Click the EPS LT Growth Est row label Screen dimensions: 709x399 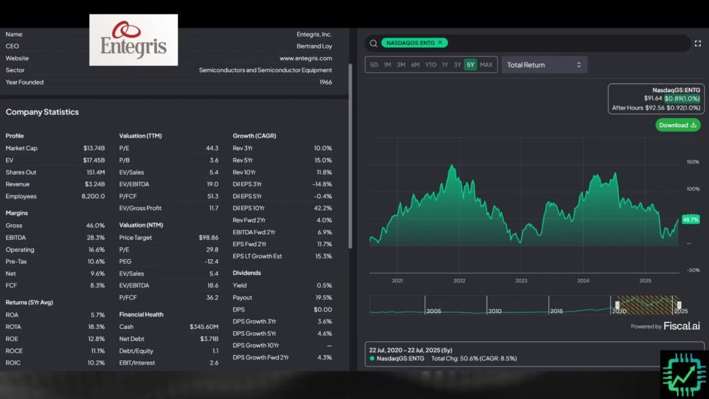pos(258,256)
